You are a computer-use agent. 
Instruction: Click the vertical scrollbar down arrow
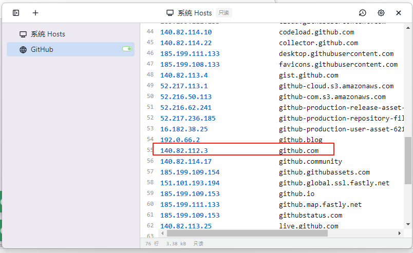pos(408,224)
